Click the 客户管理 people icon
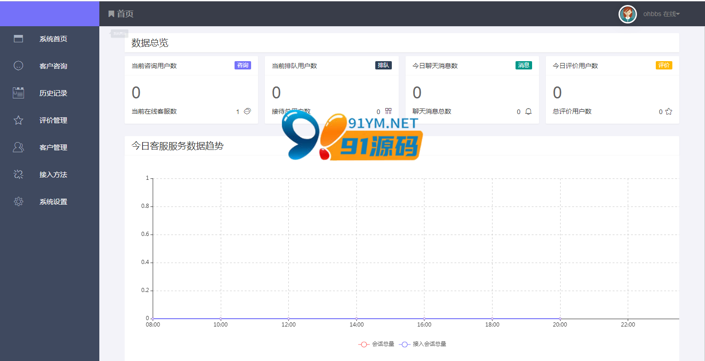705x361 pixels. click(18, 147)
